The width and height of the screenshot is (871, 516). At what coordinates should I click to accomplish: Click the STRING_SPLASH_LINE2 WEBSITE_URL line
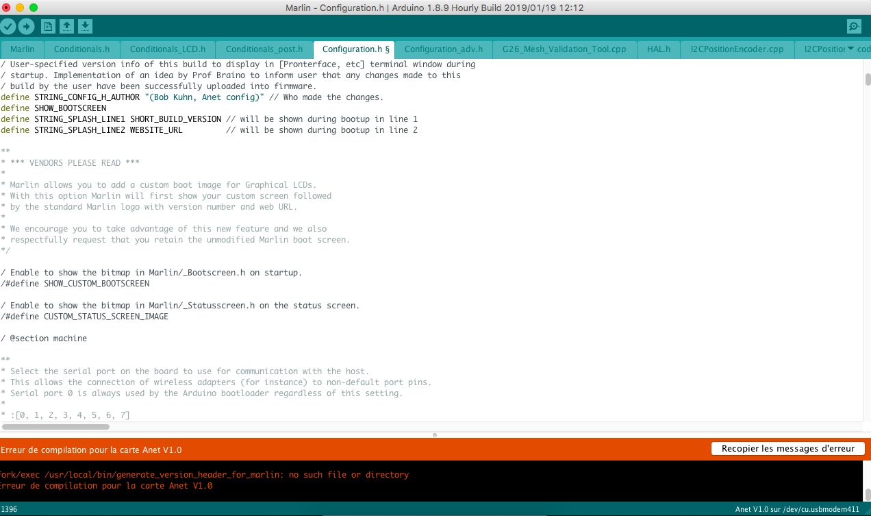[x=209, y=130]
